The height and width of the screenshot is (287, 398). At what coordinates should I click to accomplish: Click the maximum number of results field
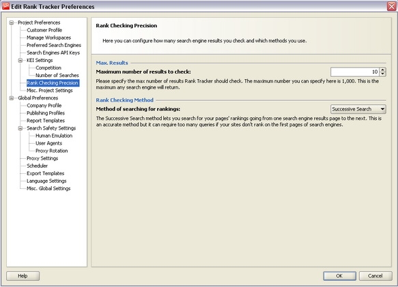[355, 72]
